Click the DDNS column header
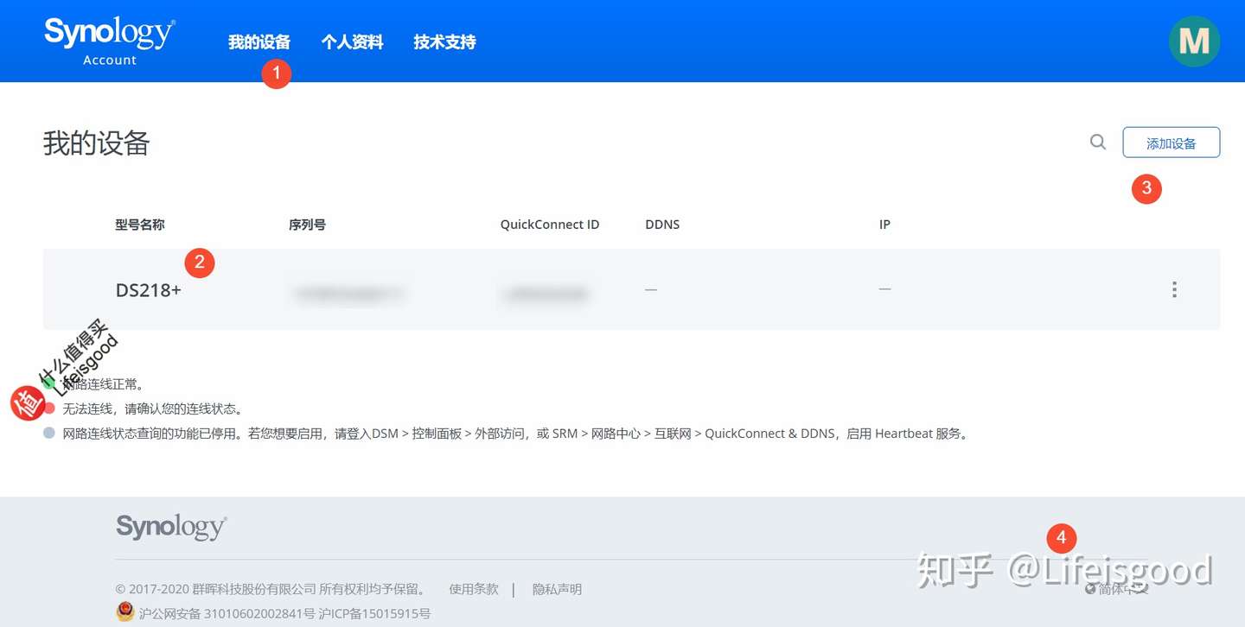This screenshot has height=627, width=1245. coord(662,225)
